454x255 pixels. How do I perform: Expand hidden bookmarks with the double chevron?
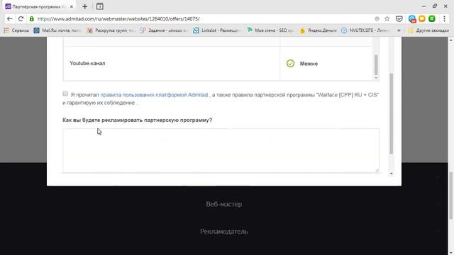(399, 30)
